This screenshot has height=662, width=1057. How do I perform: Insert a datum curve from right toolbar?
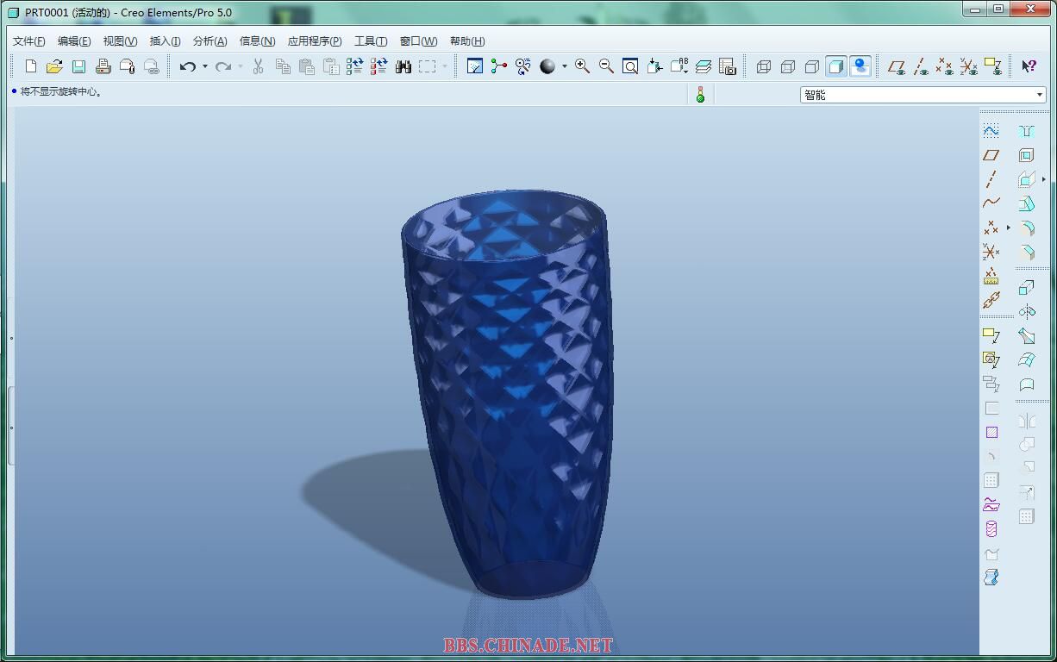coord(991,203)
